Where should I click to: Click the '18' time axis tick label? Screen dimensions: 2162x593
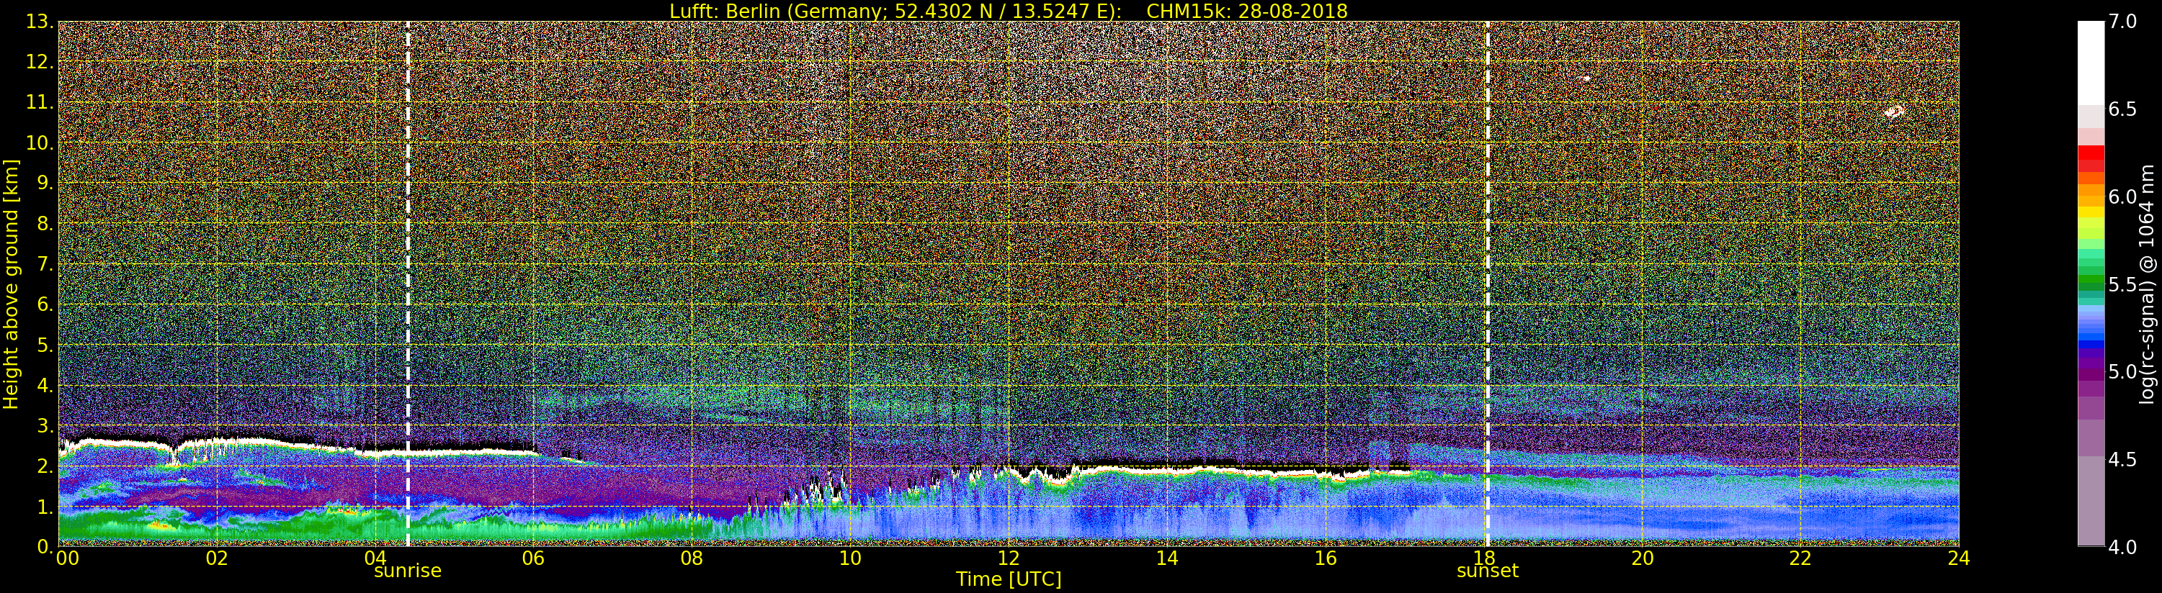point(1484,558)
